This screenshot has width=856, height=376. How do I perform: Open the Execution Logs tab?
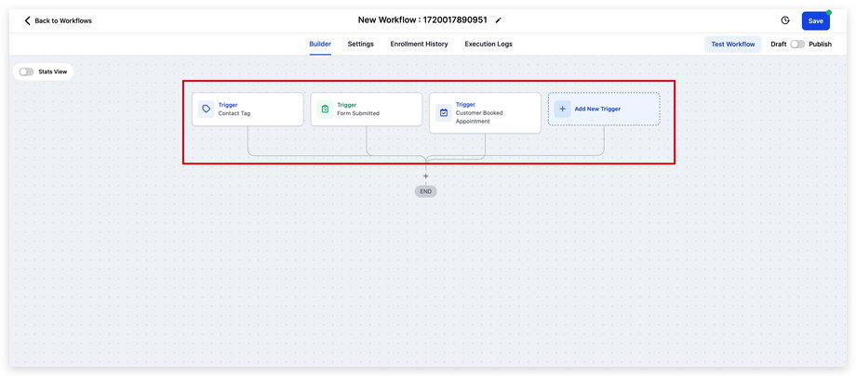coord(488,44)
